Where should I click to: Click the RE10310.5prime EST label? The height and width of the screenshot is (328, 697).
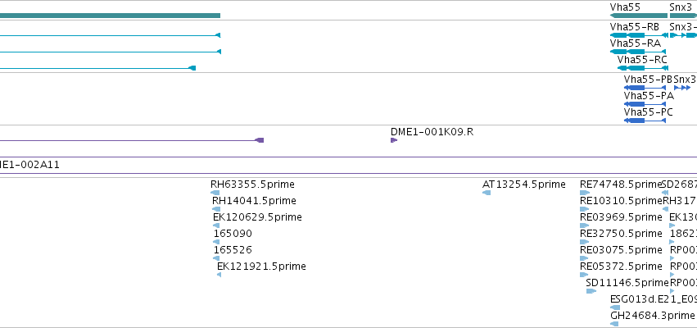click(x=621, y=201)
